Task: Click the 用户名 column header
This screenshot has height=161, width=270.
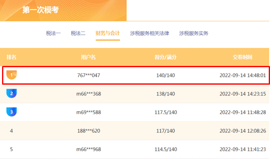Action: point(89,57)
